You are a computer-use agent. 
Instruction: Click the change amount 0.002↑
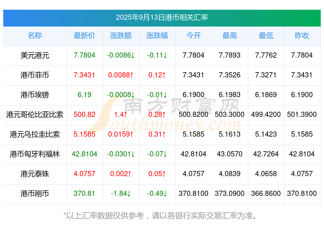121,174
